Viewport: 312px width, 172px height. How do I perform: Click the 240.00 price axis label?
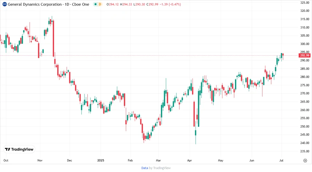pyautogui.click(x=305, y=143)
